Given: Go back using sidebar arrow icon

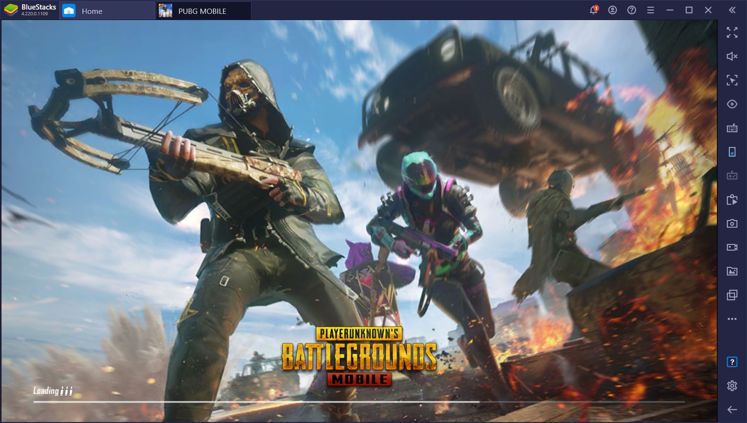Looking at the screenshot, I should (732, 410).
